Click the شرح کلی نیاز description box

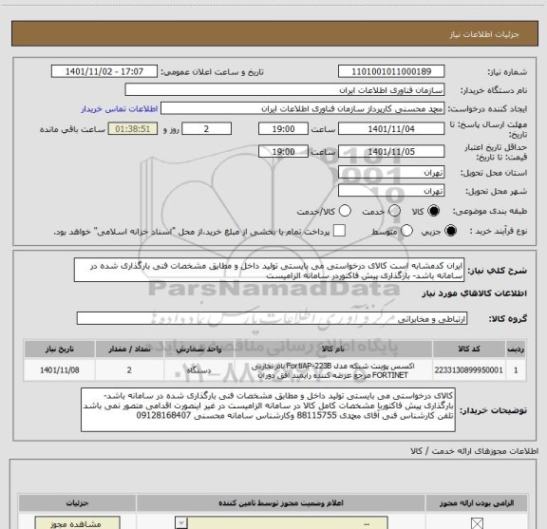269,271
